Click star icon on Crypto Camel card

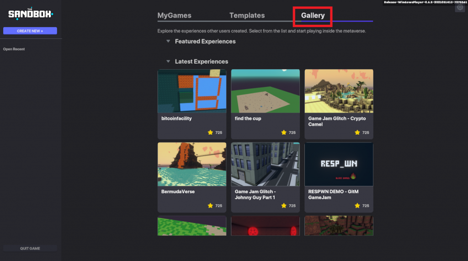click(x=357, y=132)
